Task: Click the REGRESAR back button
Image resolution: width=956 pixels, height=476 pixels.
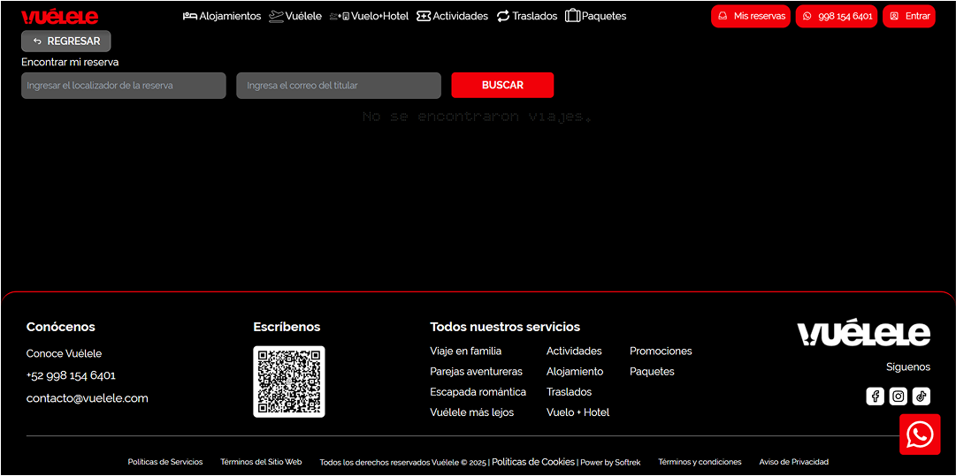Action: [65, 42]
